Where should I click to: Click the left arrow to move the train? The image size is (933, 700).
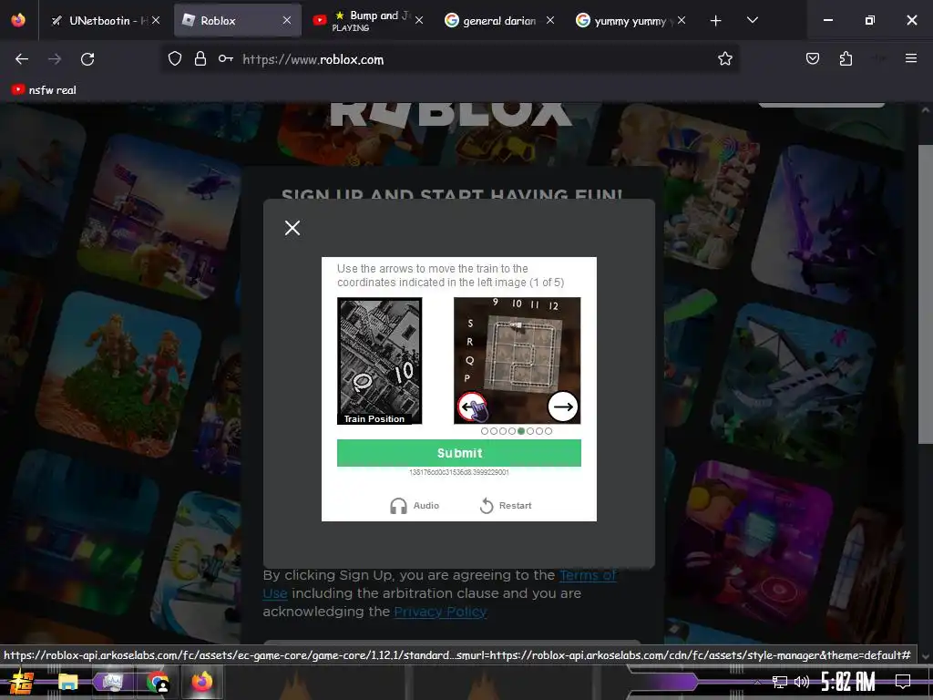coord(472,407)
